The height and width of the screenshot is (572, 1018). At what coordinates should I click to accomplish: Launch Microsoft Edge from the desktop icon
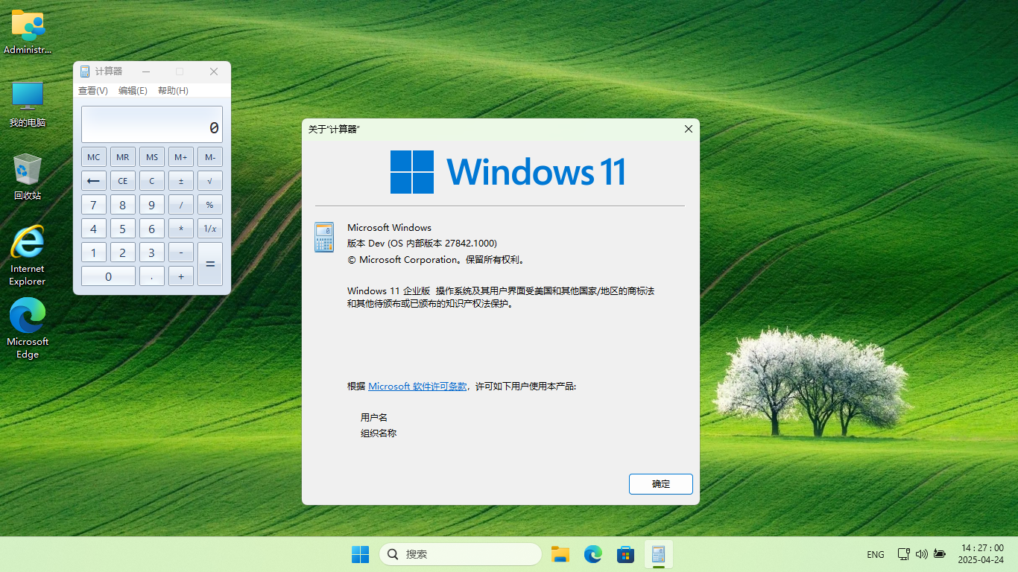click(28, 328)
